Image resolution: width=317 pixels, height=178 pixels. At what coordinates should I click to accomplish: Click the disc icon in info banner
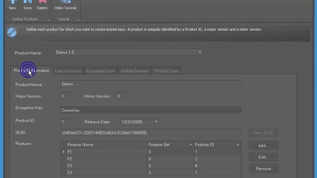[12, 32]
